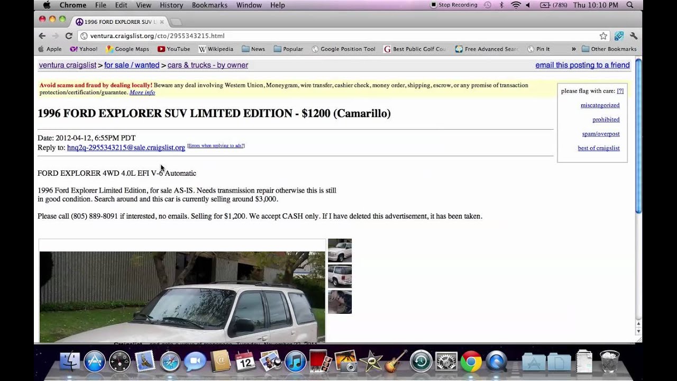Go back using the browser back arrow
This screenshot has height=381, width=677.
pyautogui.click(x=42, y=36)
